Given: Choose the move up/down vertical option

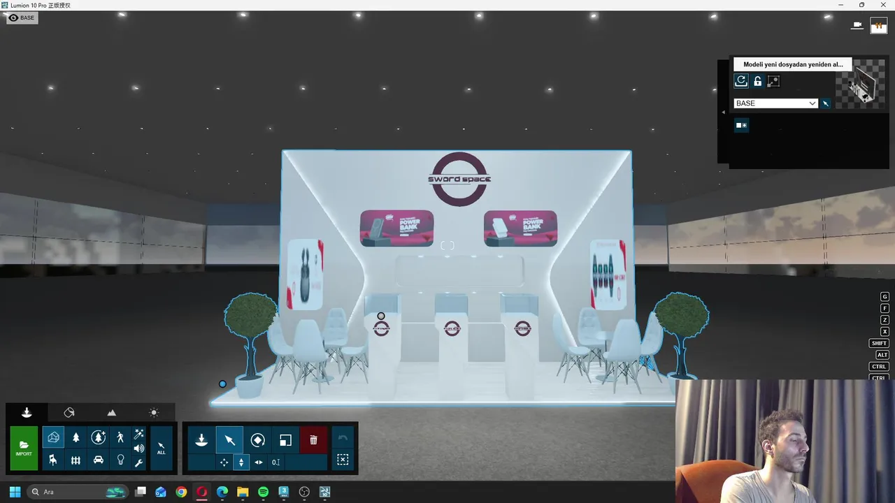Looking at the screenshot, I should [241, 462].
